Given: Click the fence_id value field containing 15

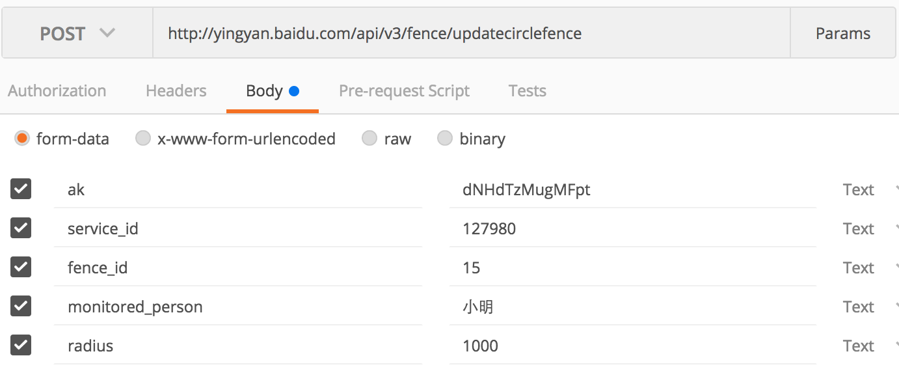Looking at the screenshot, I should coord(631,268).
